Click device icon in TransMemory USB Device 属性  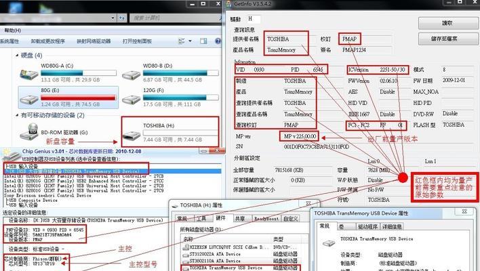[x=329, y=243]
